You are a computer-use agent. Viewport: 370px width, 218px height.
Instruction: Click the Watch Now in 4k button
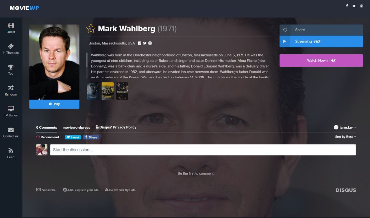[321, 61]
